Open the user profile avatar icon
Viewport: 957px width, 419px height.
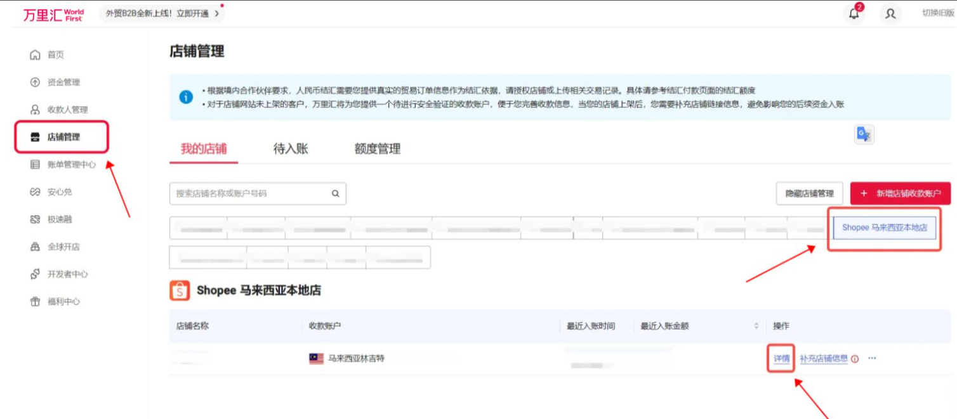890,14
